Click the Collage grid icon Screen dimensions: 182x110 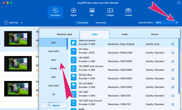[110, 10]
